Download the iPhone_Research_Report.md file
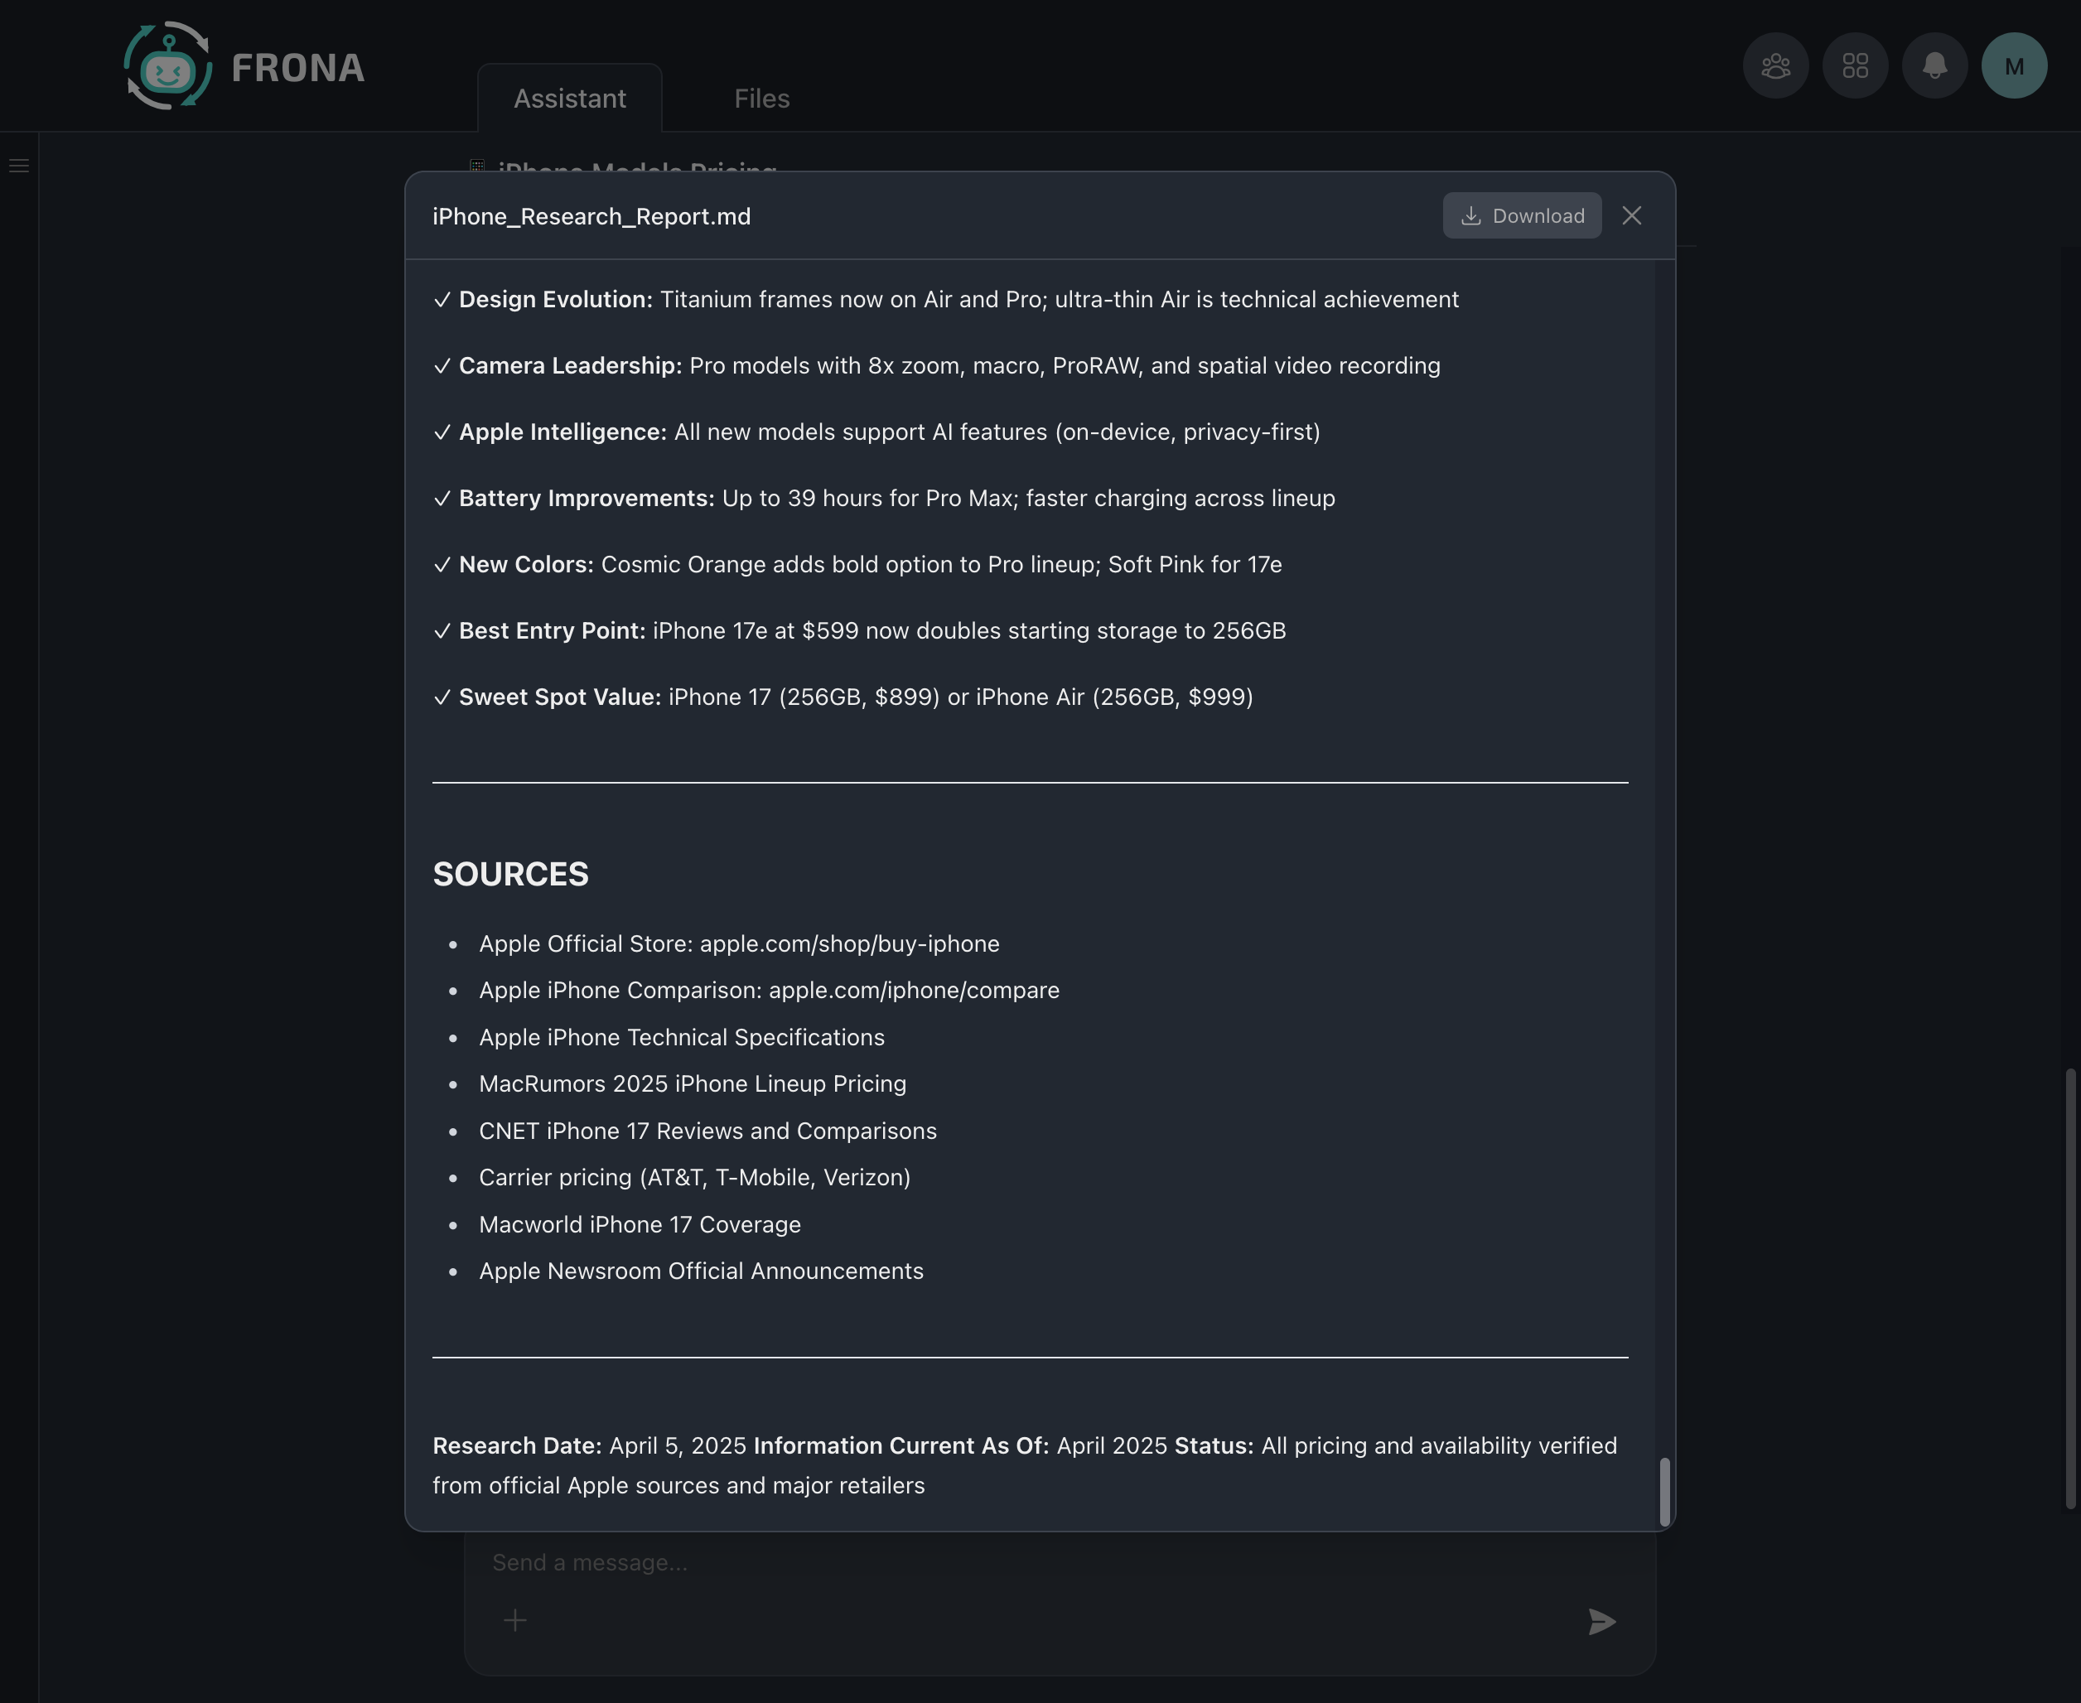 tap(1521, 215)
